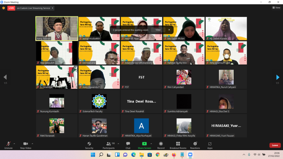Open Zoom app in Windows taskbar
Image resolution: width=283 pixels, height=159 pixels.
[x=190, y=155]
